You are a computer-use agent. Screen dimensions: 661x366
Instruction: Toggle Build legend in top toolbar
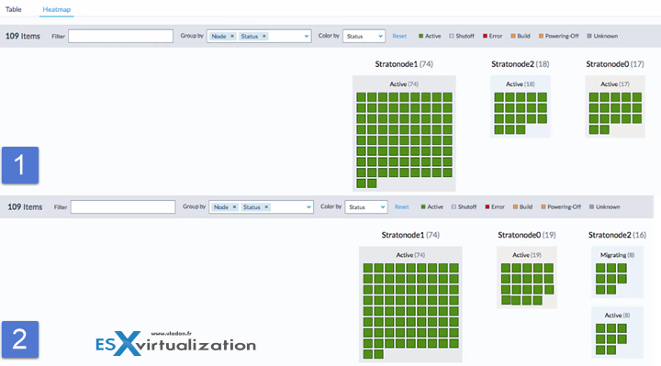point(521,36)
